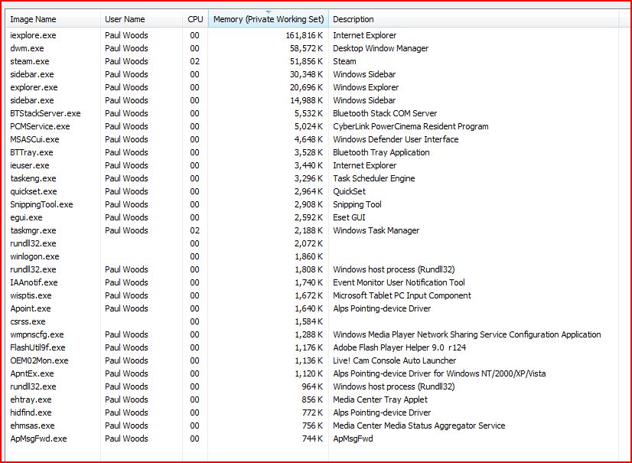Image resolution: width=632 pixels, height=463 pixels.
Task: Click the Desktop Window Manager description
Action: pyautogui.click(x=380, y=48)
